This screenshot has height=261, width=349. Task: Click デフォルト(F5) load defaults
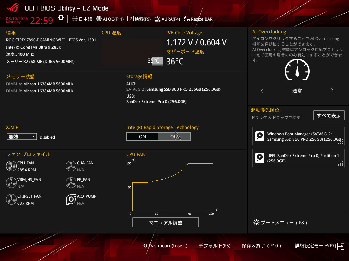click(x=215, y=246)
